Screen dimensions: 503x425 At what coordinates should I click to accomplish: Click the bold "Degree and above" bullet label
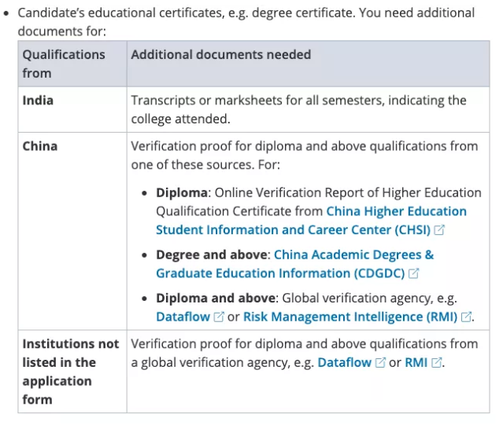[211, 255]
